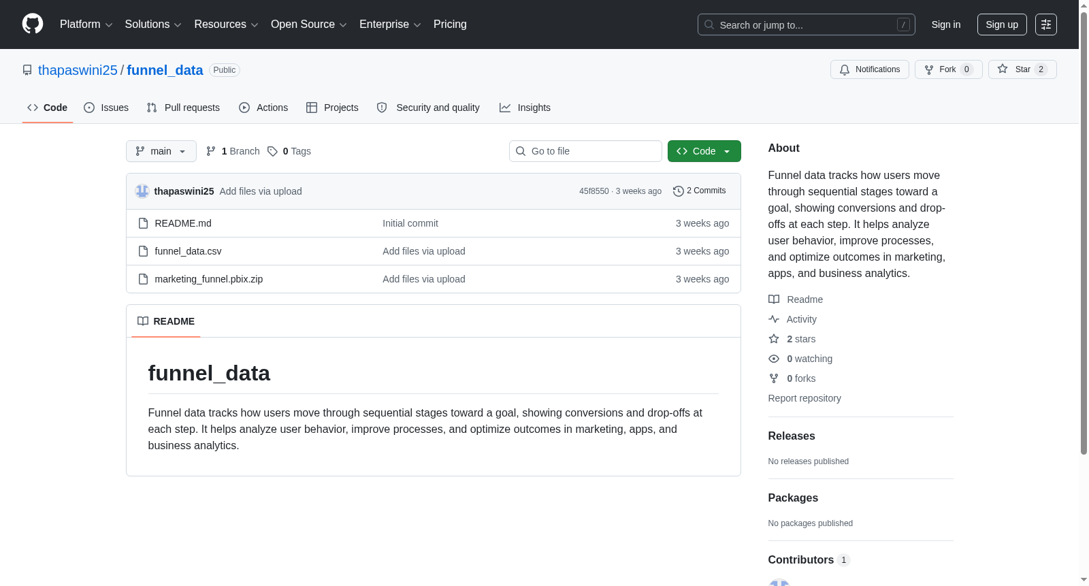Screen dimensions: 1089x586
Task: Click the file icon next to marketing_funnel.pbix.zip
Action: (x=143, y=279)
